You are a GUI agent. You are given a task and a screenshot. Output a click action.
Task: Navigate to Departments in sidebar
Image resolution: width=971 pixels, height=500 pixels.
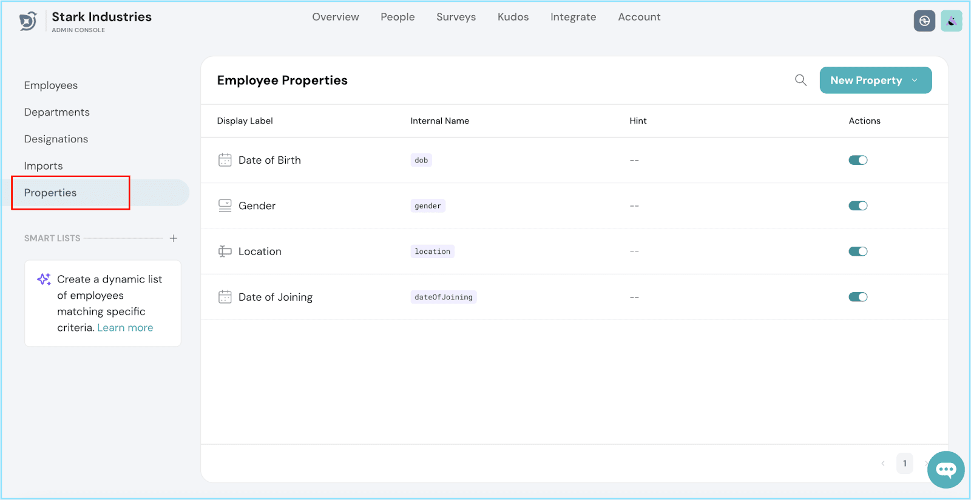pos(57,112)
